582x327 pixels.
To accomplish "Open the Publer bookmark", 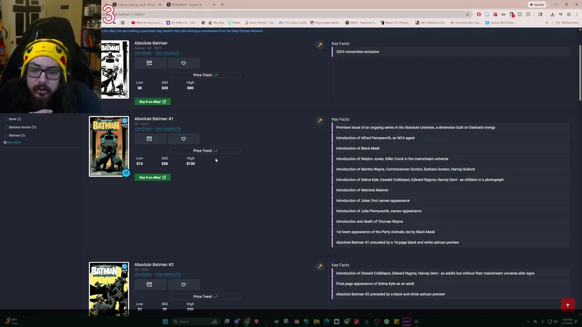I will coord(234,23).
